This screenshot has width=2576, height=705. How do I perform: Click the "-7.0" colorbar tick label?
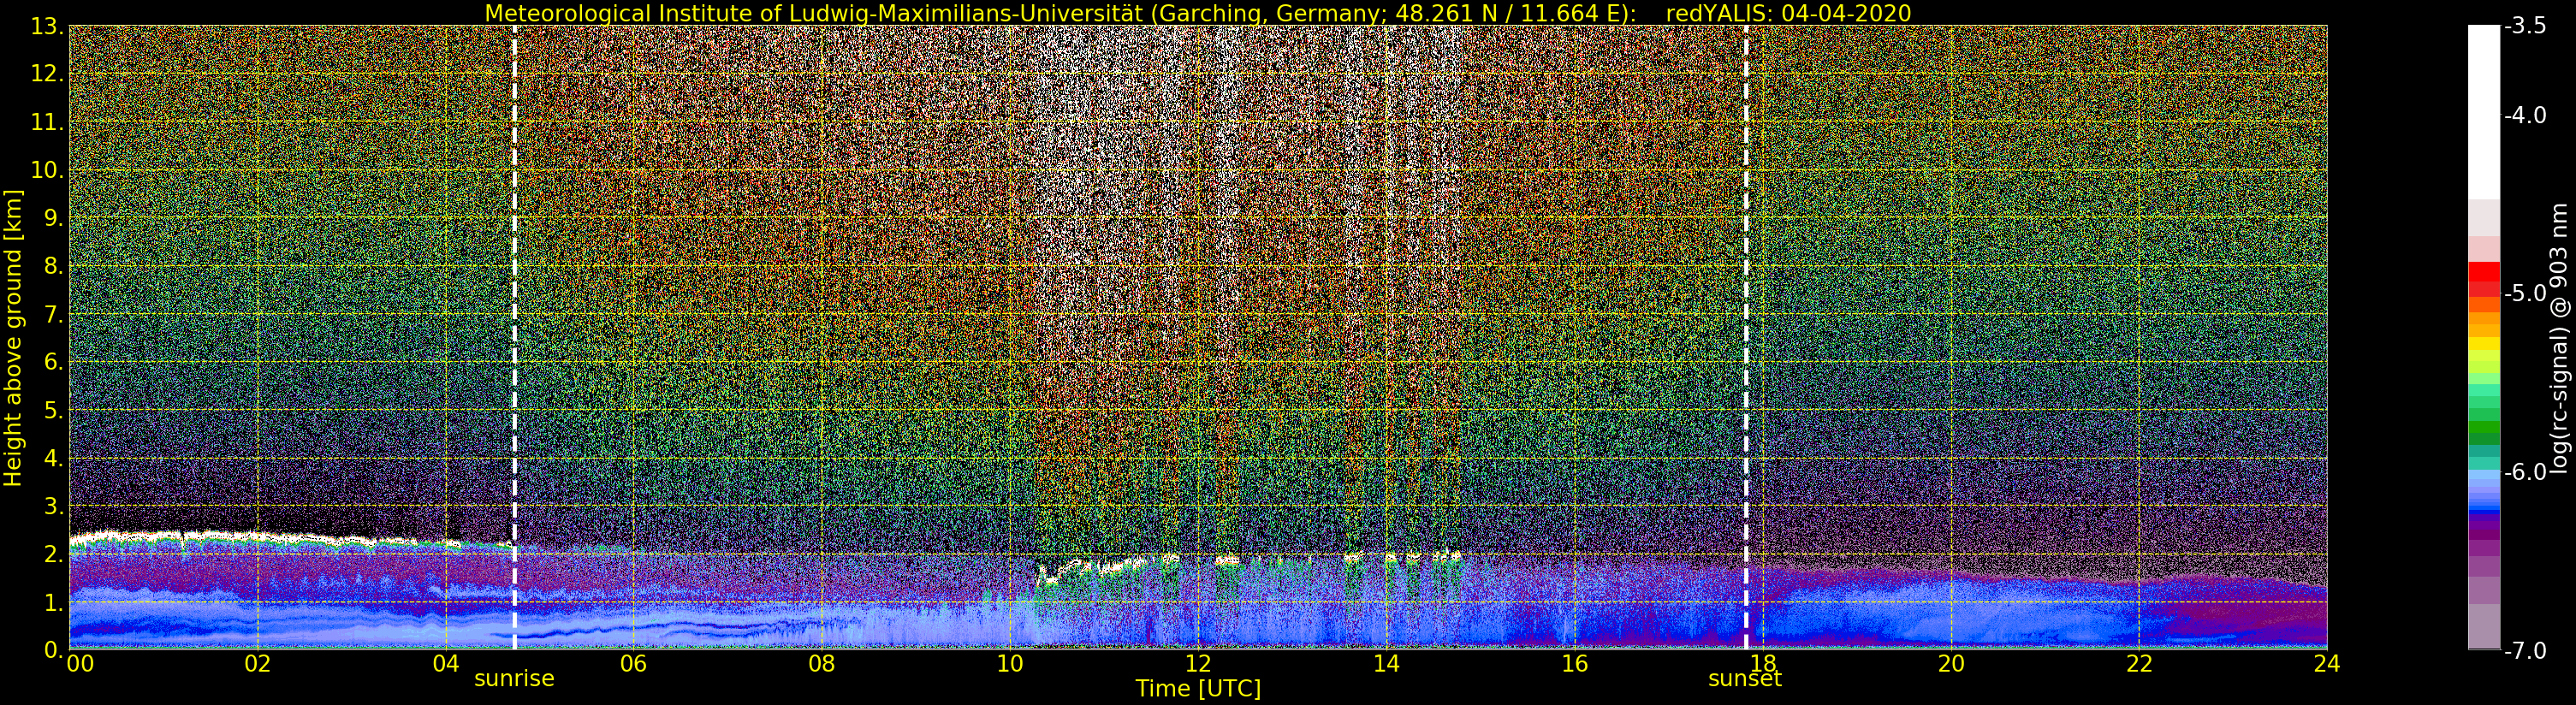click(2525, 650)
